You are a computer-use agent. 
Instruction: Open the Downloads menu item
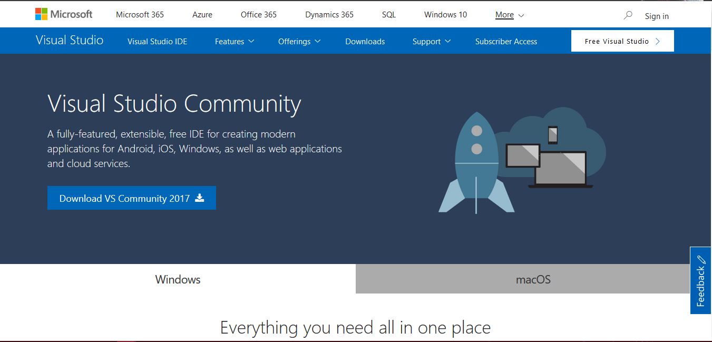pyautogui.click(x=365, y=41)
